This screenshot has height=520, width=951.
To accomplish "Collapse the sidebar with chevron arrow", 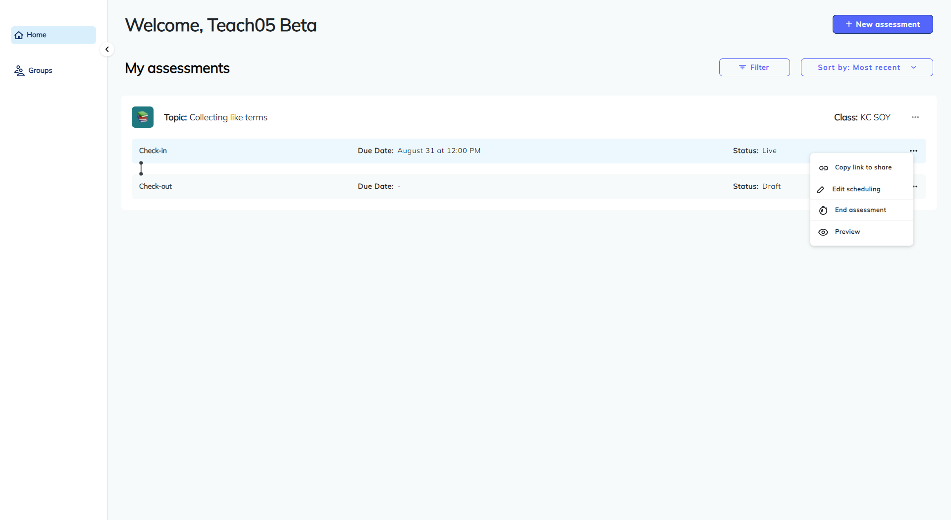I will [107, 50].
